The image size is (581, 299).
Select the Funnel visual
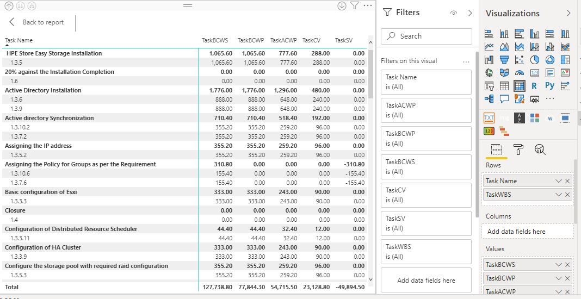coord(504,60)
